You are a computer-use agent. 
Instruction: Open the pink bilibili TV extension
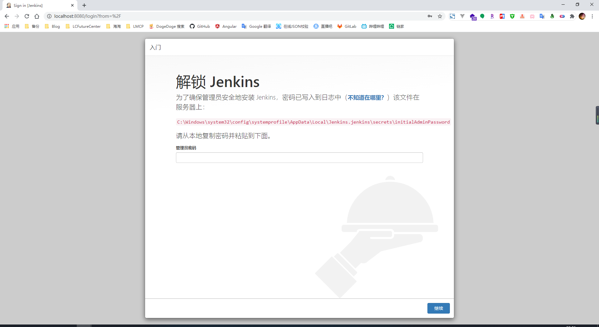tap(532, 16)
